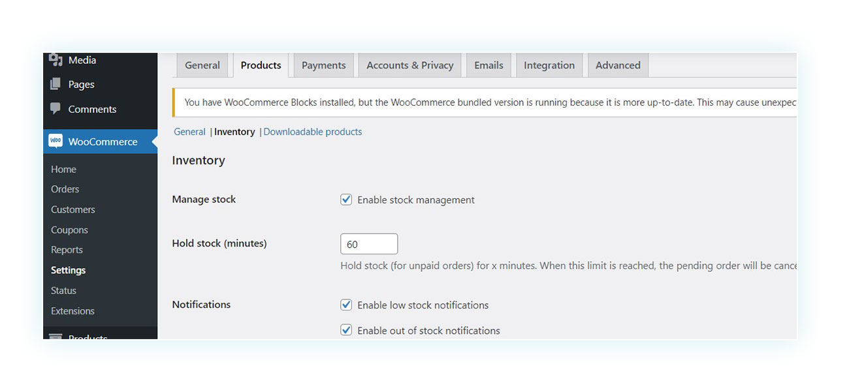849x392 pixels.
Task: Switch to the Emails tab
Action: pos(489,65)
